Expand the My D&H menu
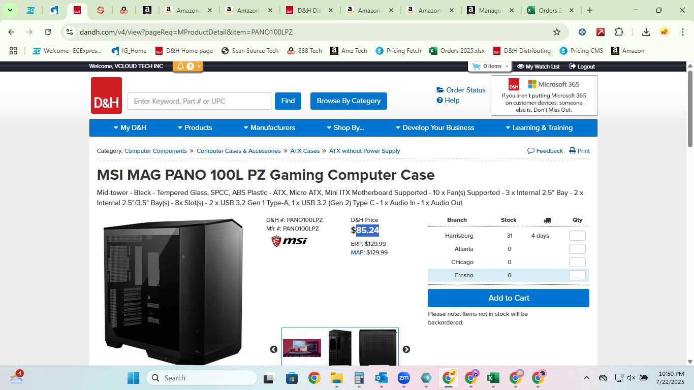694x390 pixels. [x=130, y=128]
